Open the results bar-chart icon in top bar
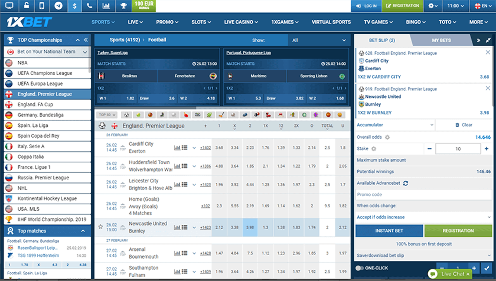This screenshot has width=496, height=281. (x=106, y=6)
